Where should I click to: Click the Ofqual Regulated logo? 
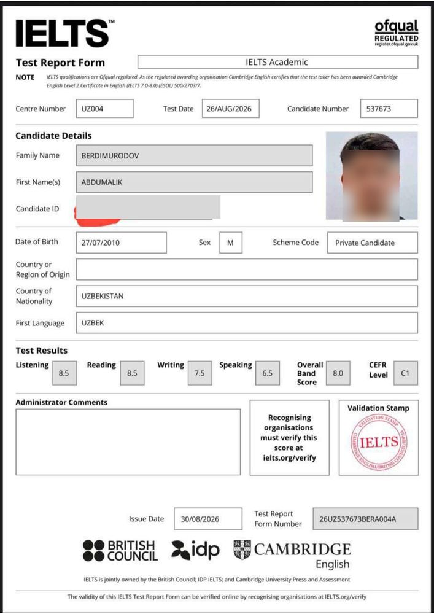(396, 33)
